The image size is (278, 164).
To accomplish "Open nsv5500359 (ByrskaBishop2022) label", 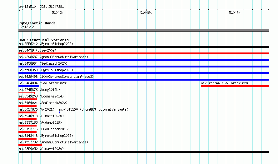I will coord(46,70).
